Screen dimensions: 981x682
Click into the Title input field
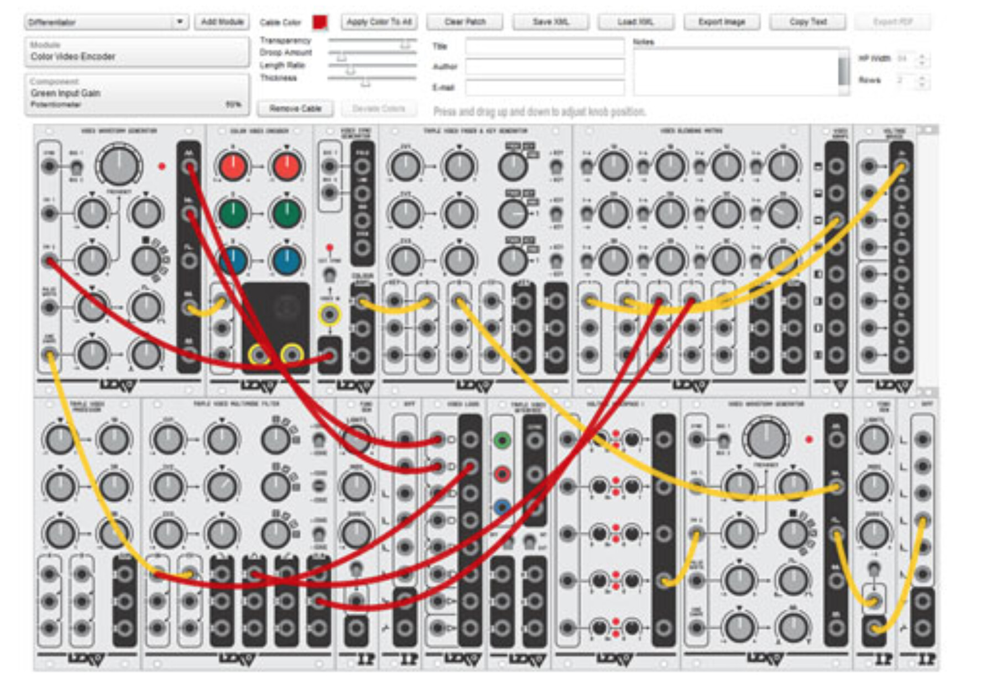(545, 47)
